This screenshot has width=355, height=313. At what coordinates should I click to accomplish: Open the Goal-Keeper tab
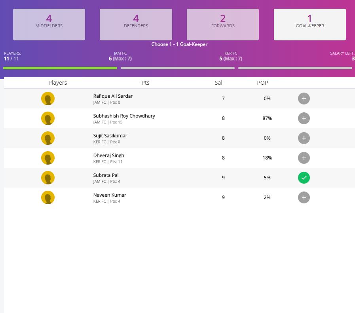point(309,25)
